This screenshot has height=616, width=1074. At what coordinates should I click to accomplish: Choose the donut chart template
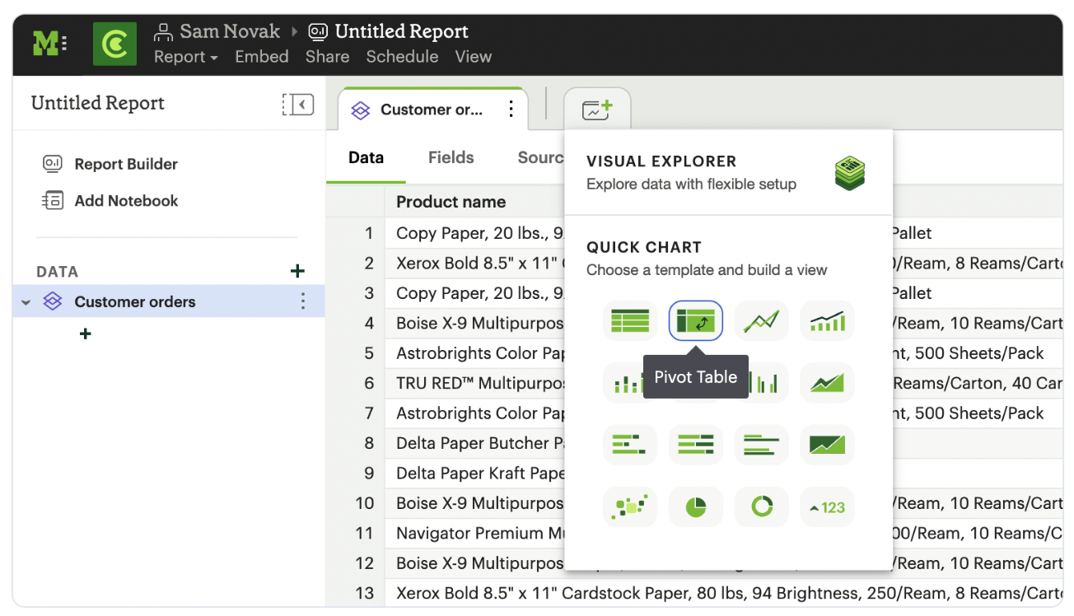(762, 507)
